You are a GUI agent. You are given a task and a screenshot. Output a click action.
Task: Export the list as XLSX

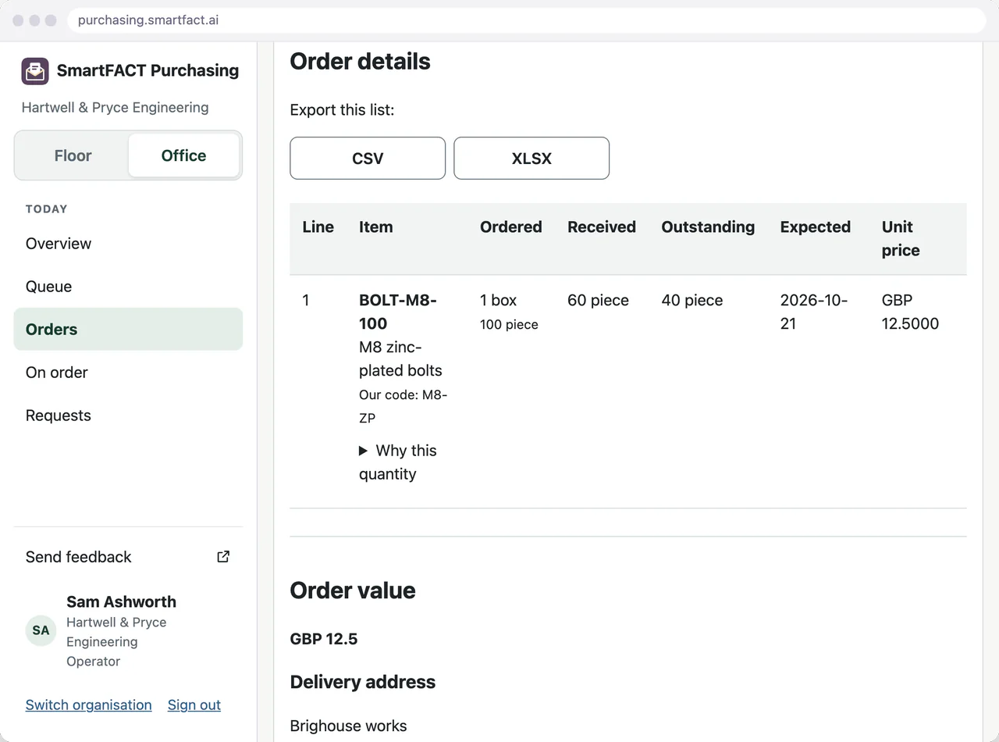tap(531, 159)
